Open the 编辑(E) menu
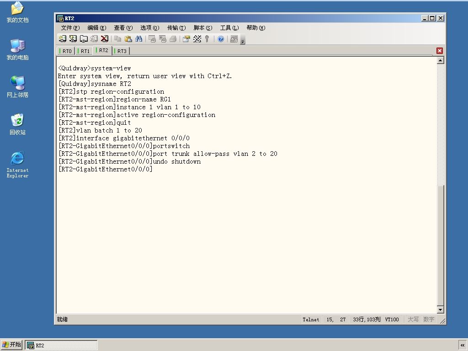The height and width of the screenshot is (351, 468). click(x=97, y=28)
